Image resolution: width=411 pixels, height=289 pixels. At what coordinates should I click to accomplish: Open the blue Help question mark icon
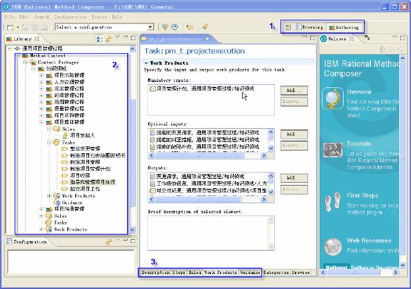[175, 27]
